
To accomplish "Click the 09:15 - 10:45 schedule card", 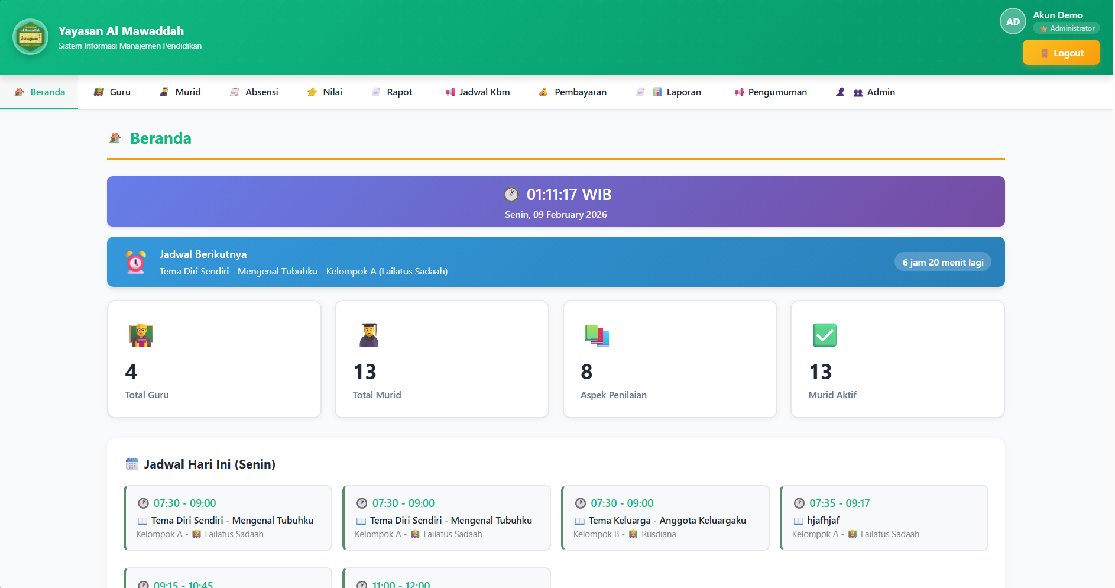I will pos(228,579).
